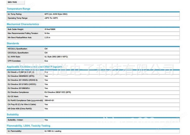Viewport: 190px width, 135px height.
Task: Click the "EU CE Mark:" label
Action: point(13,97)
